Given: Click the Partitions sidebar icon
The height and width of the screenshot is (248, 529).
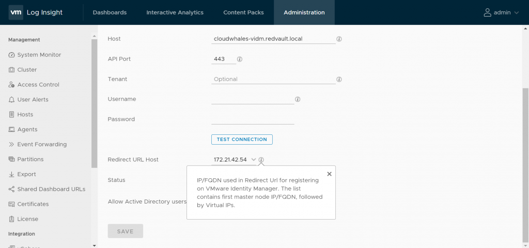Looking at the screenshot, I should point(11,159).
